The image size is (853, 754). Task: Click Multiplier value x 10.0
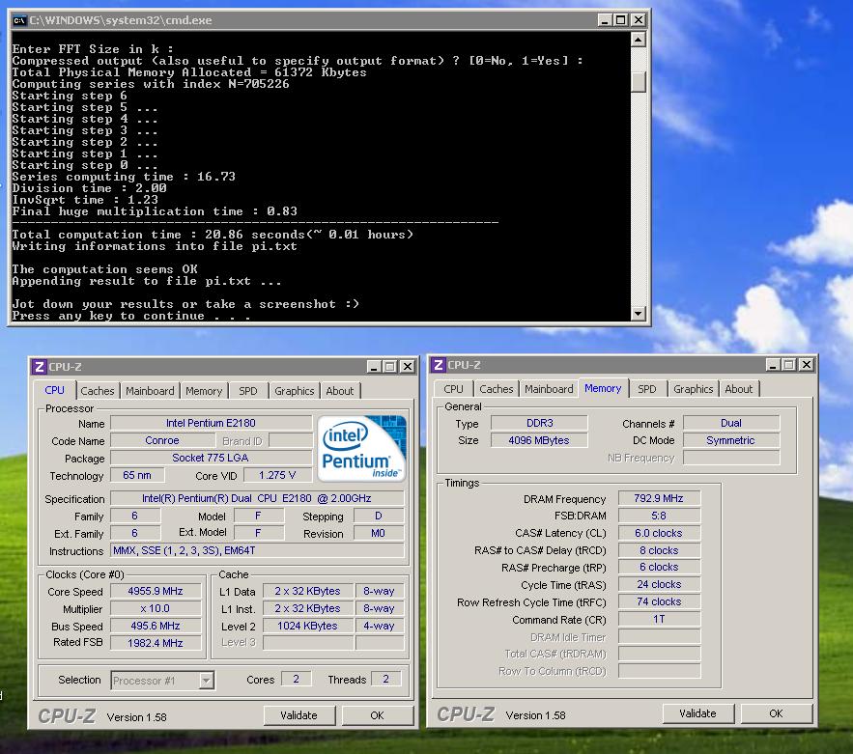[156, 608]
